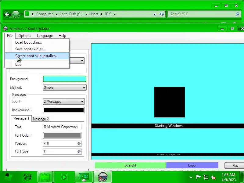The image size is (244, 183).
Task: Click the muted volume tray icon
Action: point(213,177)
